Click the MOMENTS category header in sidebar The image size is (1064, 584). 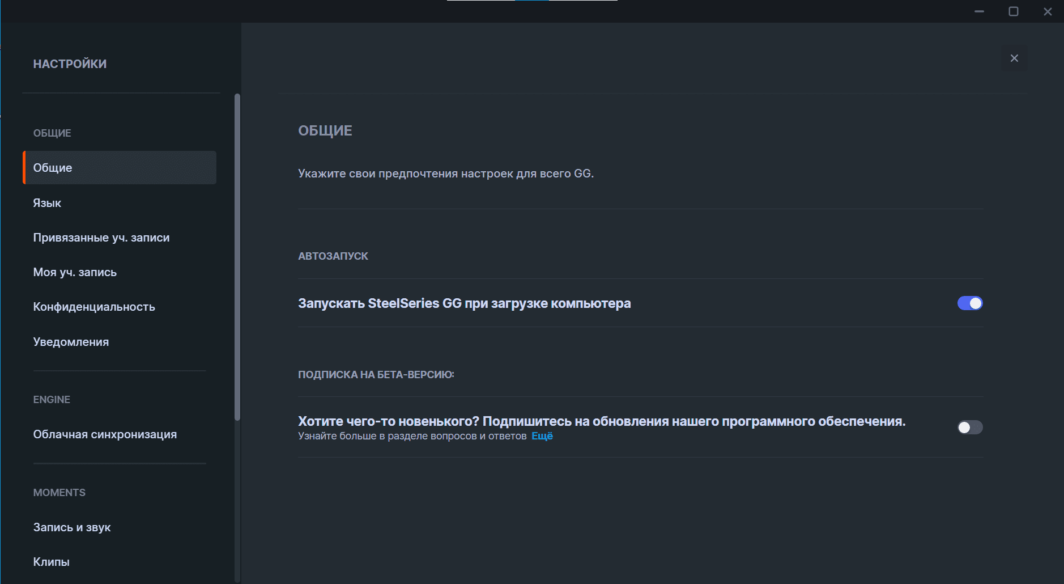59,493
